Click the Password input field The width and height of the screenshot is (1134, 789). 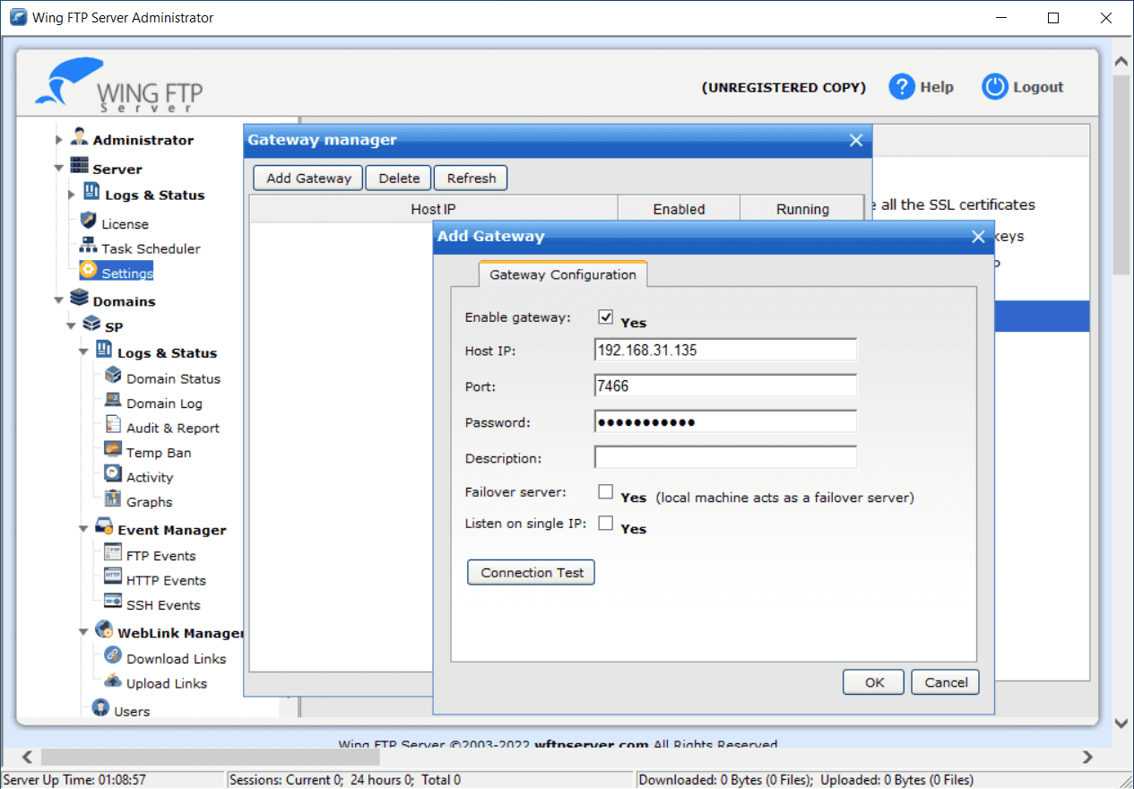click(725, 421)
